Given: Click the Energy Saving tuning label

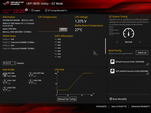Looking at the screenshot, I should coord(114,33).
